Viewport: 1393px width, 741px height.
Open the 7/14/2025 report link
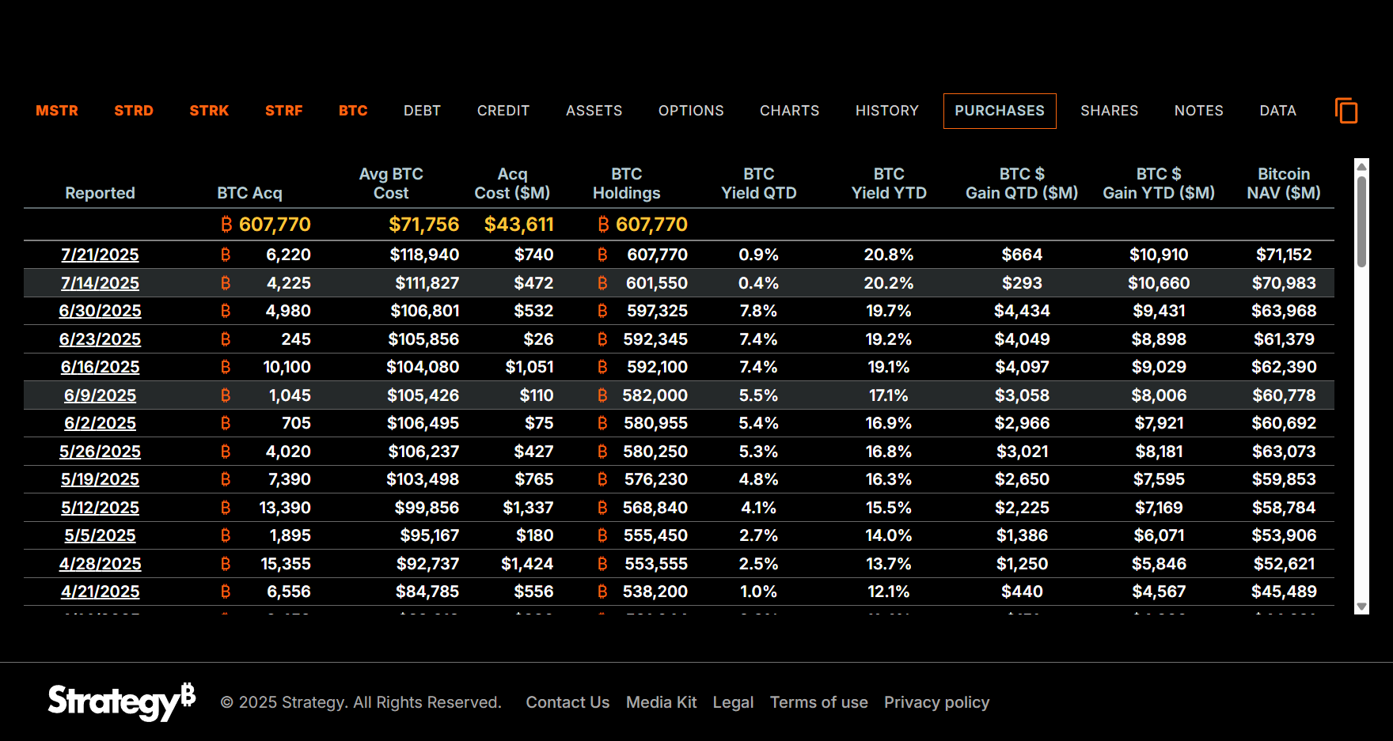point(100,283)
